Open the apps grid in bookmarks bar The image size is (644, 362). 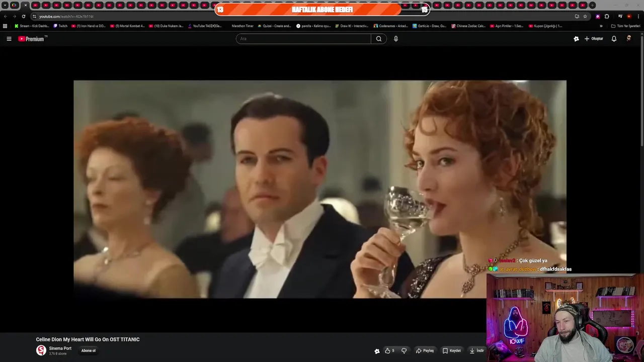(x=5, y=26)
